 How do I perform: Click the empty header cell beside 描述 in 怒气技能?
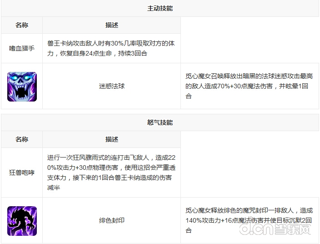250,139
